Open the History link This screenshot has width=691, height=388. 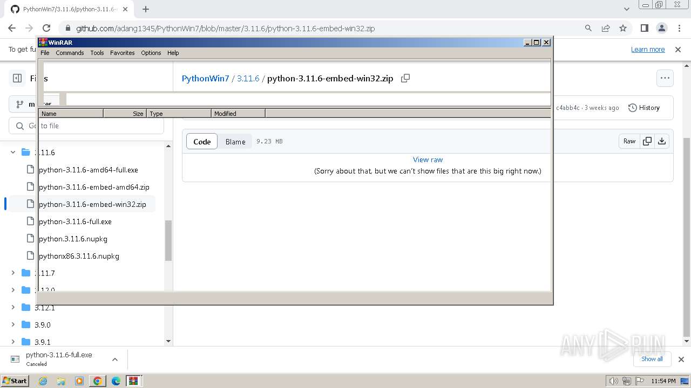(x=644, y=108)
